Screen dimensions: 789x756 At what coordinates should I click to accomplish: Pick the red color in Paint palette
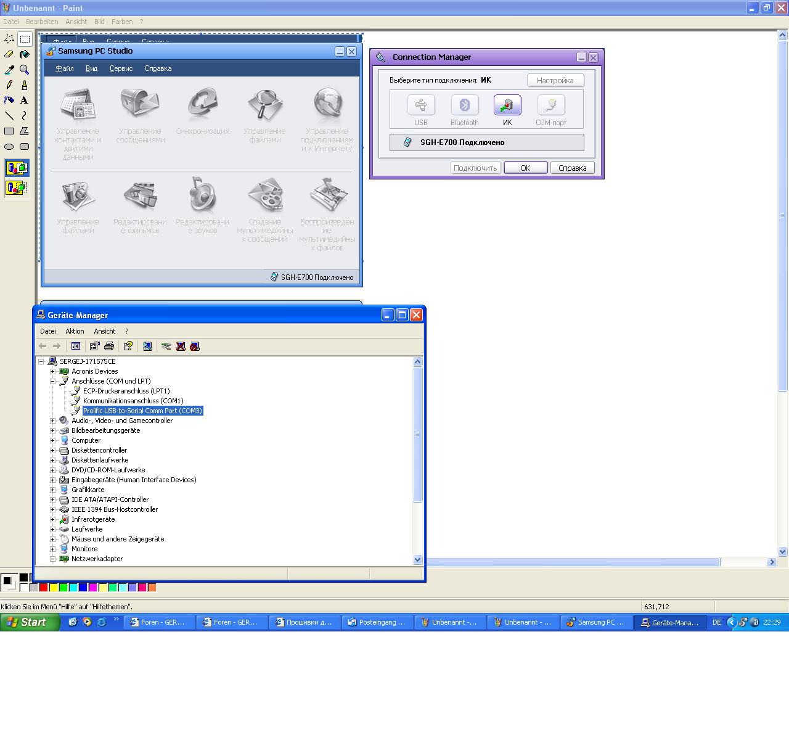pyautogui.click(x=43, y=588)
